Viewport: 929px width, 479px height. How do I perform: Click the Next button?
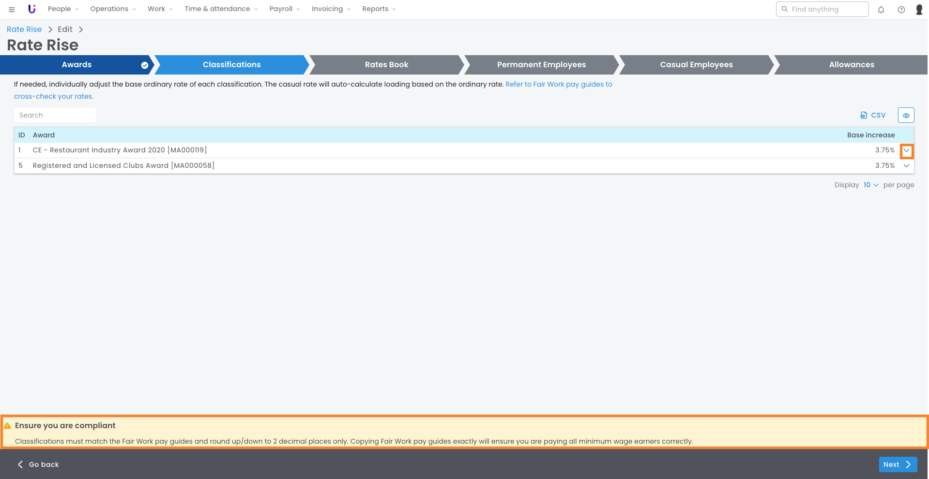point(898,464)
